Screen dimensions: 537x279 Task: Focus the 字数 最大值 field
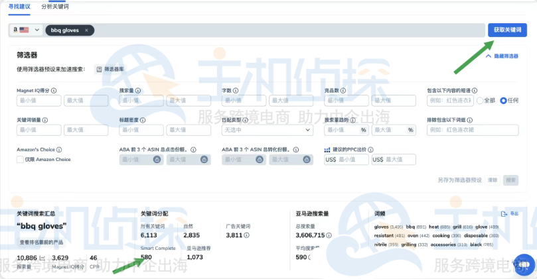click(291, 101)
